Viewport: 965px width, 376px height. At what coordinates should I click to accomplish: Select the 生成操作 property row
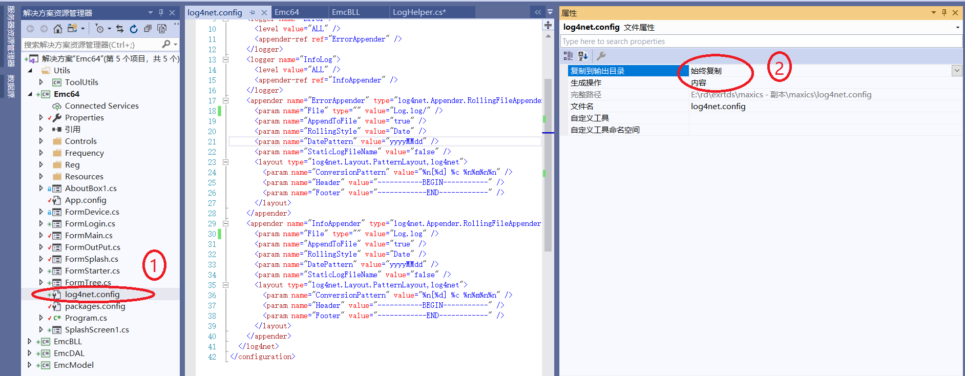pos(765,82)
